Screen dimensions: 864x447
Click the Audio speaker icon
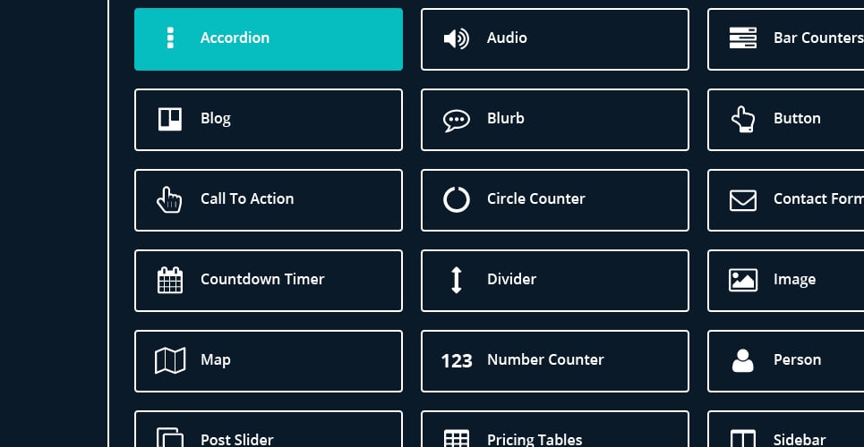coord(457,38)
